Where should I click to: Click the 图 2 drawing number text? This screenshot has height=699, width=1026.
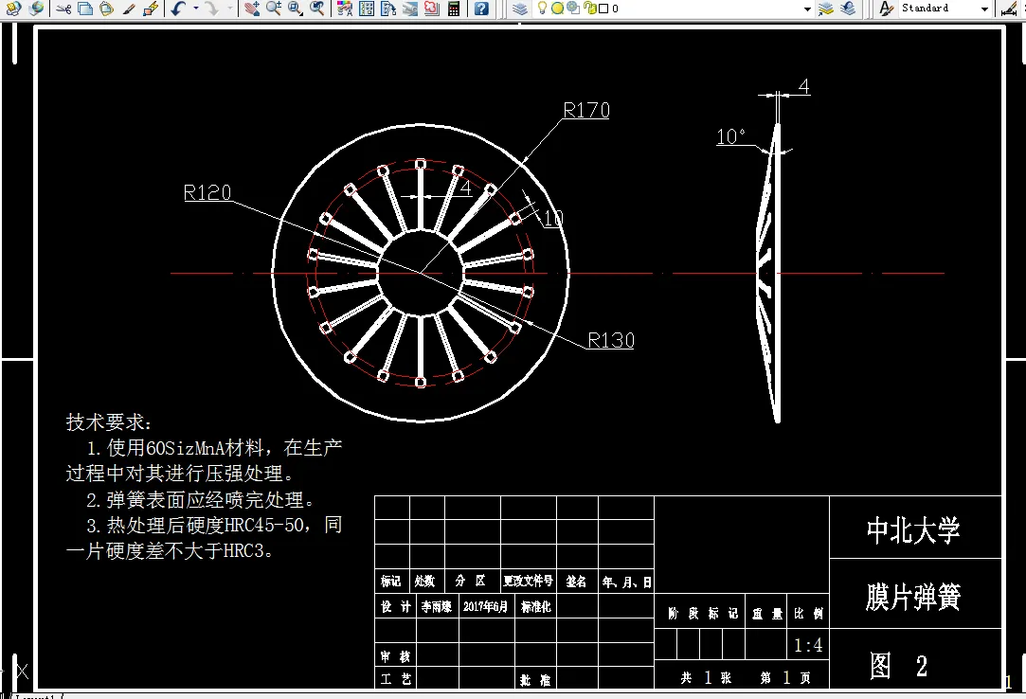click(x=899, y=666)
